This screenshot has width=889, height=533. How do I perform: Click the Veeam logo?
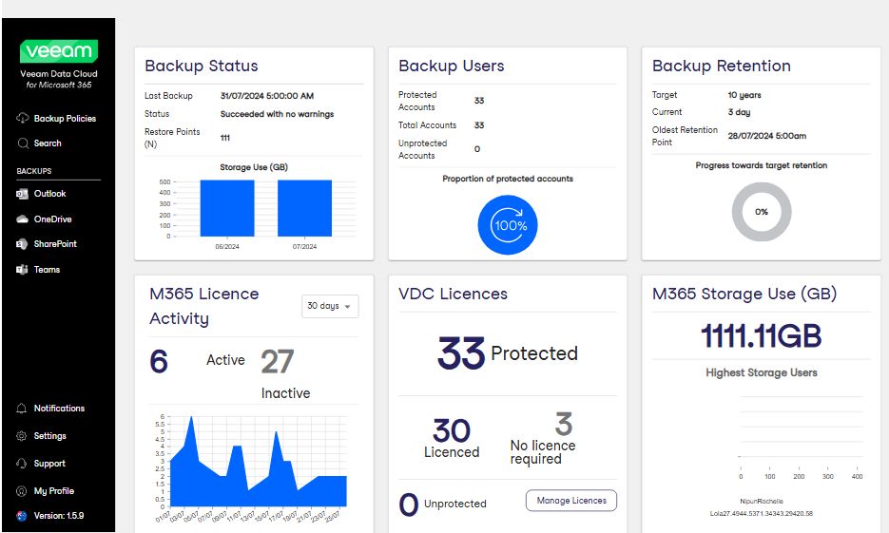coord(58,51)
